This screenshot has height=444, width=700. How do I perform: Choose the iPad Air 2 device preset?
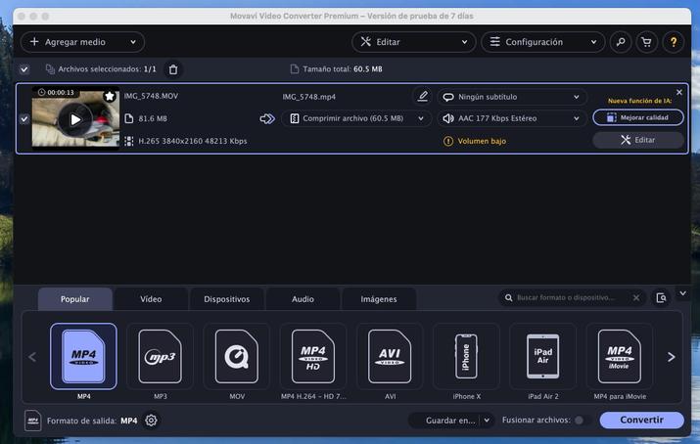pos(542,357)
